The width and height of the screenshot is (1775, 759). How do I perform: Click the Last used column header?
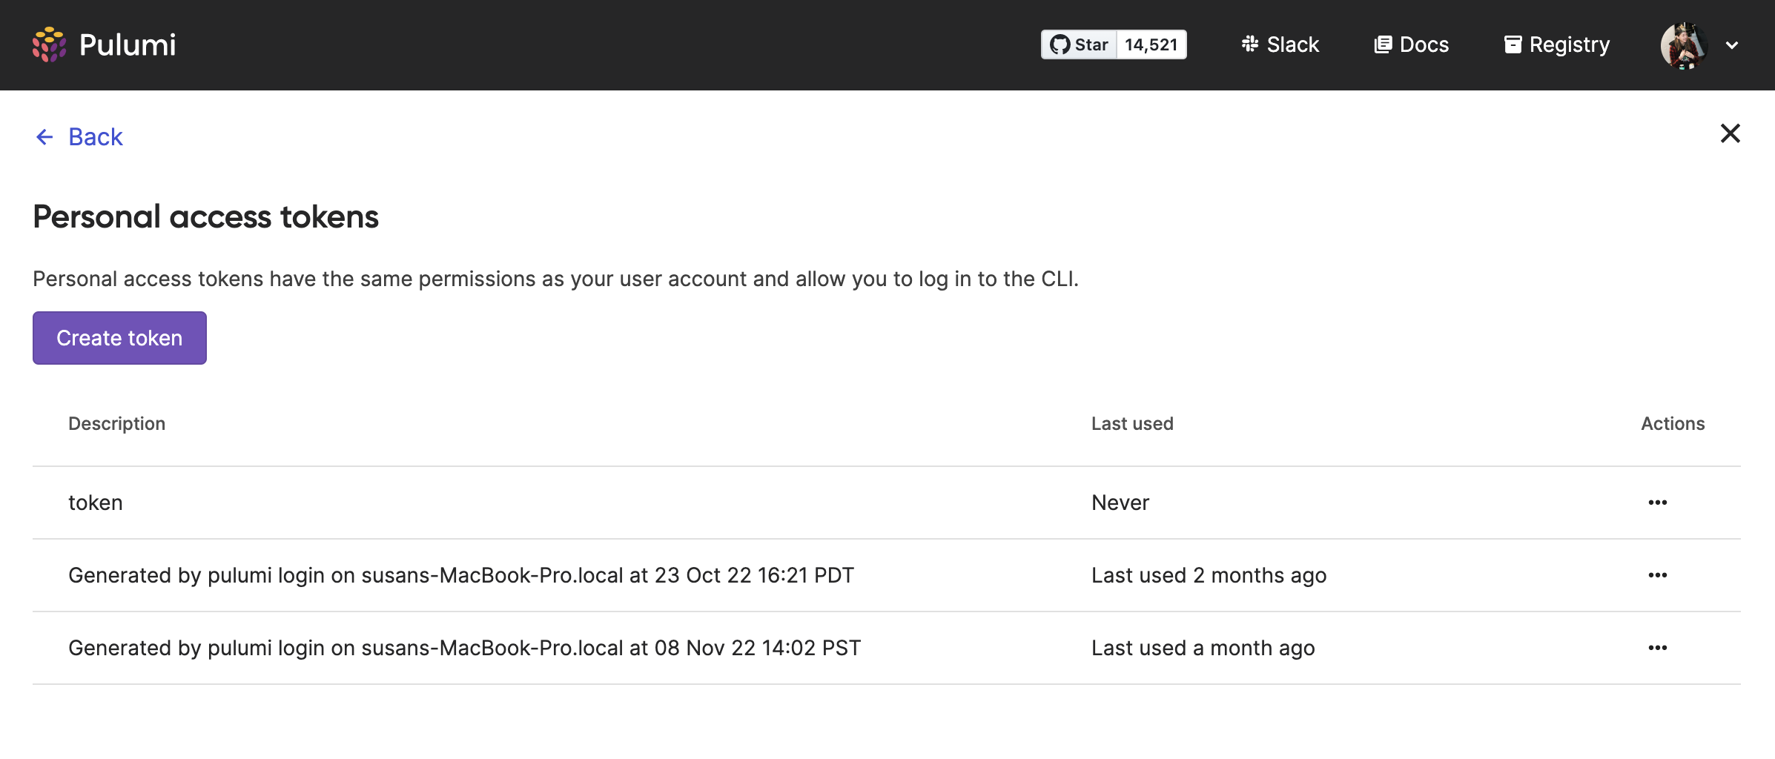click(1132, 423)
